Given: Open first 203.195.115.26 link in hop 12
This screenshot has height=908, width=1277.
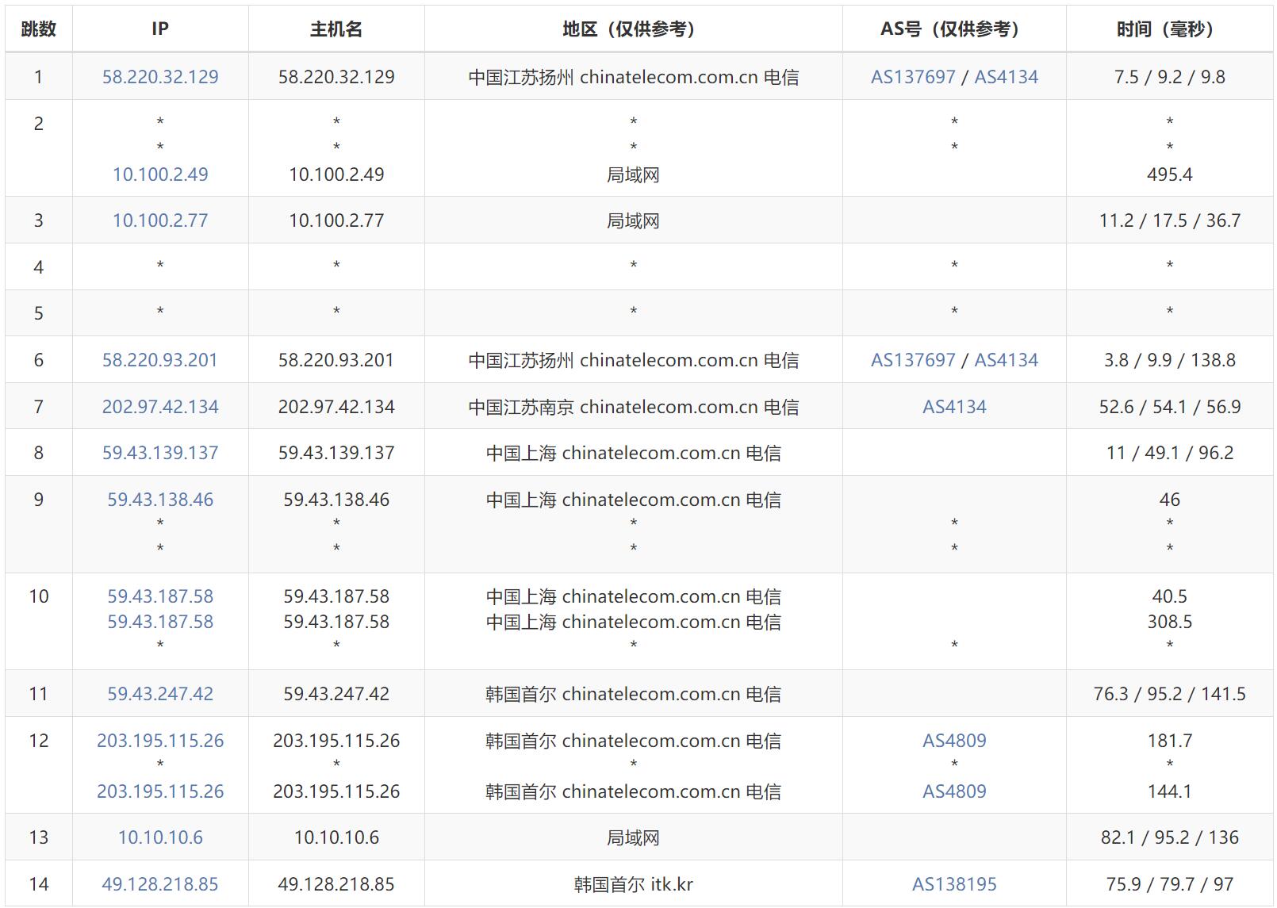Looking at the screenshot, I should (160, 741).
